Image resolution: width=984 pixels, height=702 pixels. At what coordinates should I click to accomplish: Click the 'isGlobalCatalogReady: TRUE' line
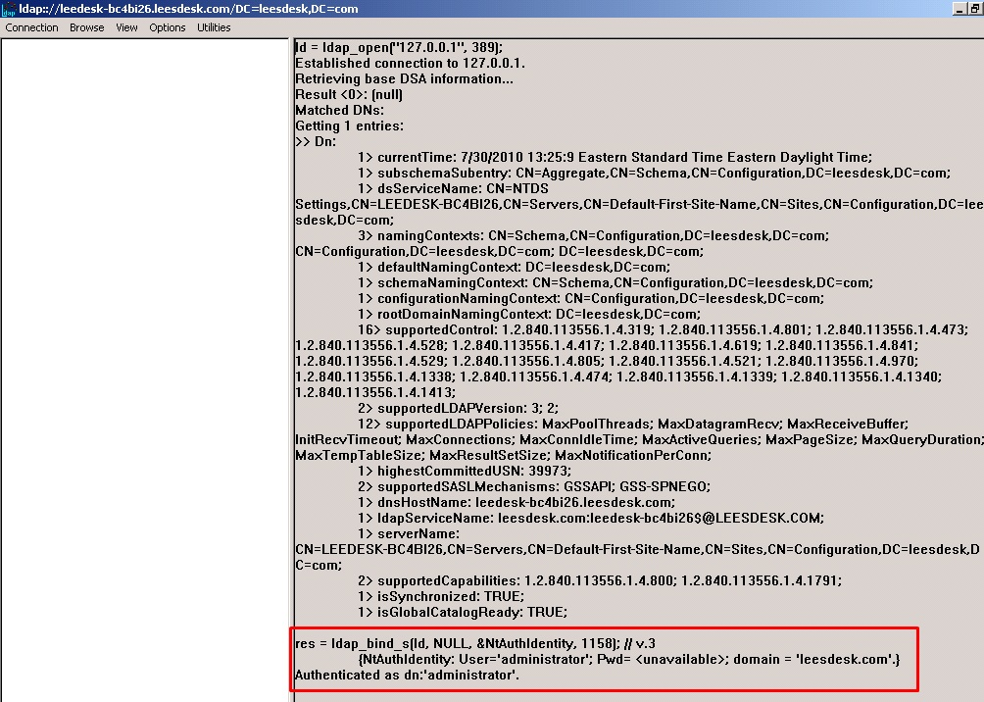[x=462, y=612]
